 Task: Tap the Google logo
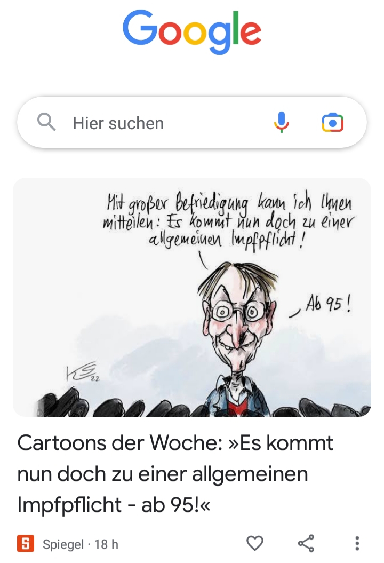192,31
